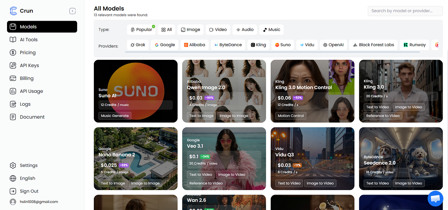Click the Runway provider chip

coord(415,45)
